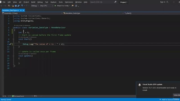Screen dimensions: 180x101
Task: Click Add to Source Control in status bar
Action: (x=169, y=100)
